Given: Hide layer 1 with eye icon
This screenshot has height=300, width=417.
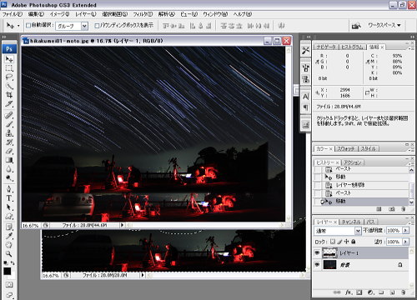Looking at the screenshot, I should [317, 252].
